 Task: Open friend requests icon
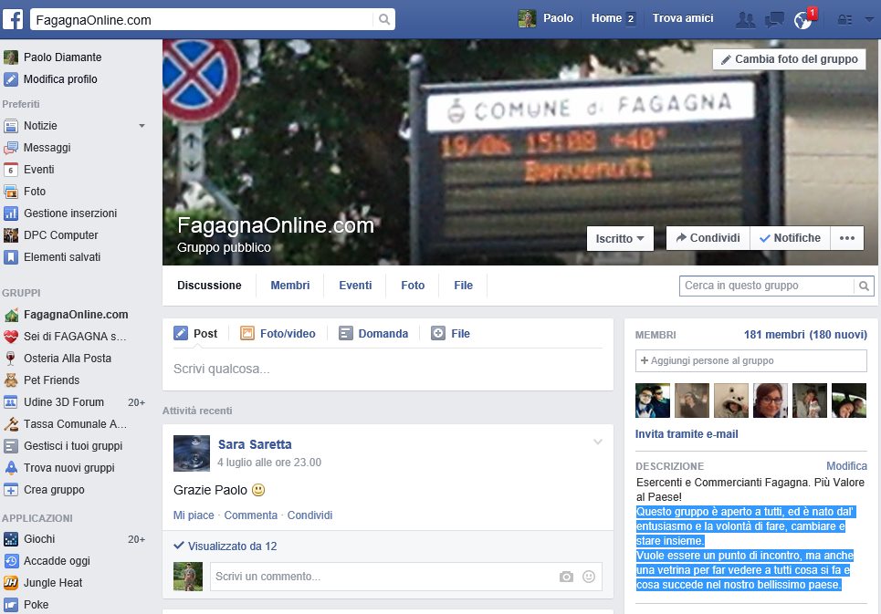pos(746,20)
